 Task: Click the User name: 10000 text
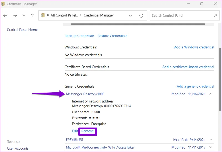[x=86, y=112]
